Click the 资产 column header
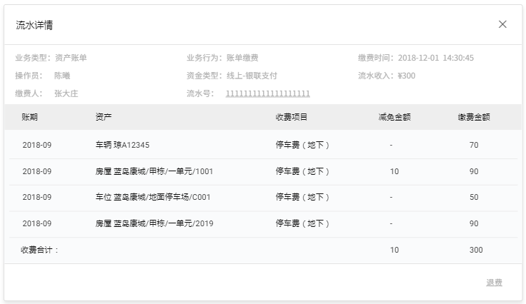The width and height of the screenshot is (526, 304). click(x=104, y=117)
